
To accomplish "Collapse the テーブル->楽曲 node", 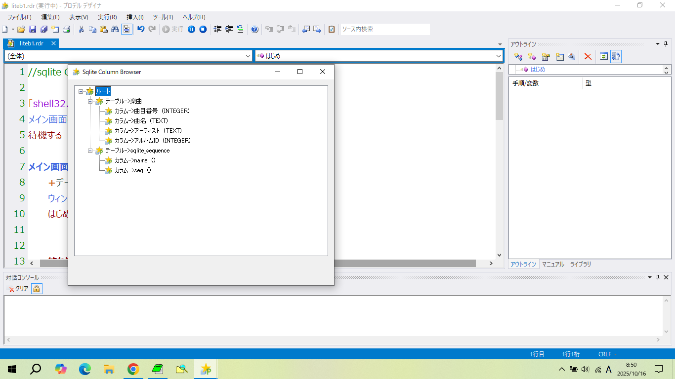I will pyautogui.click(x=90, y=101).
